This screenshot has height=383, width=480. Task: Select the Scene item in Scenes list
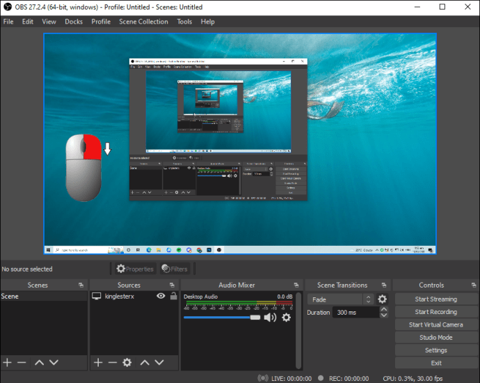44,296
